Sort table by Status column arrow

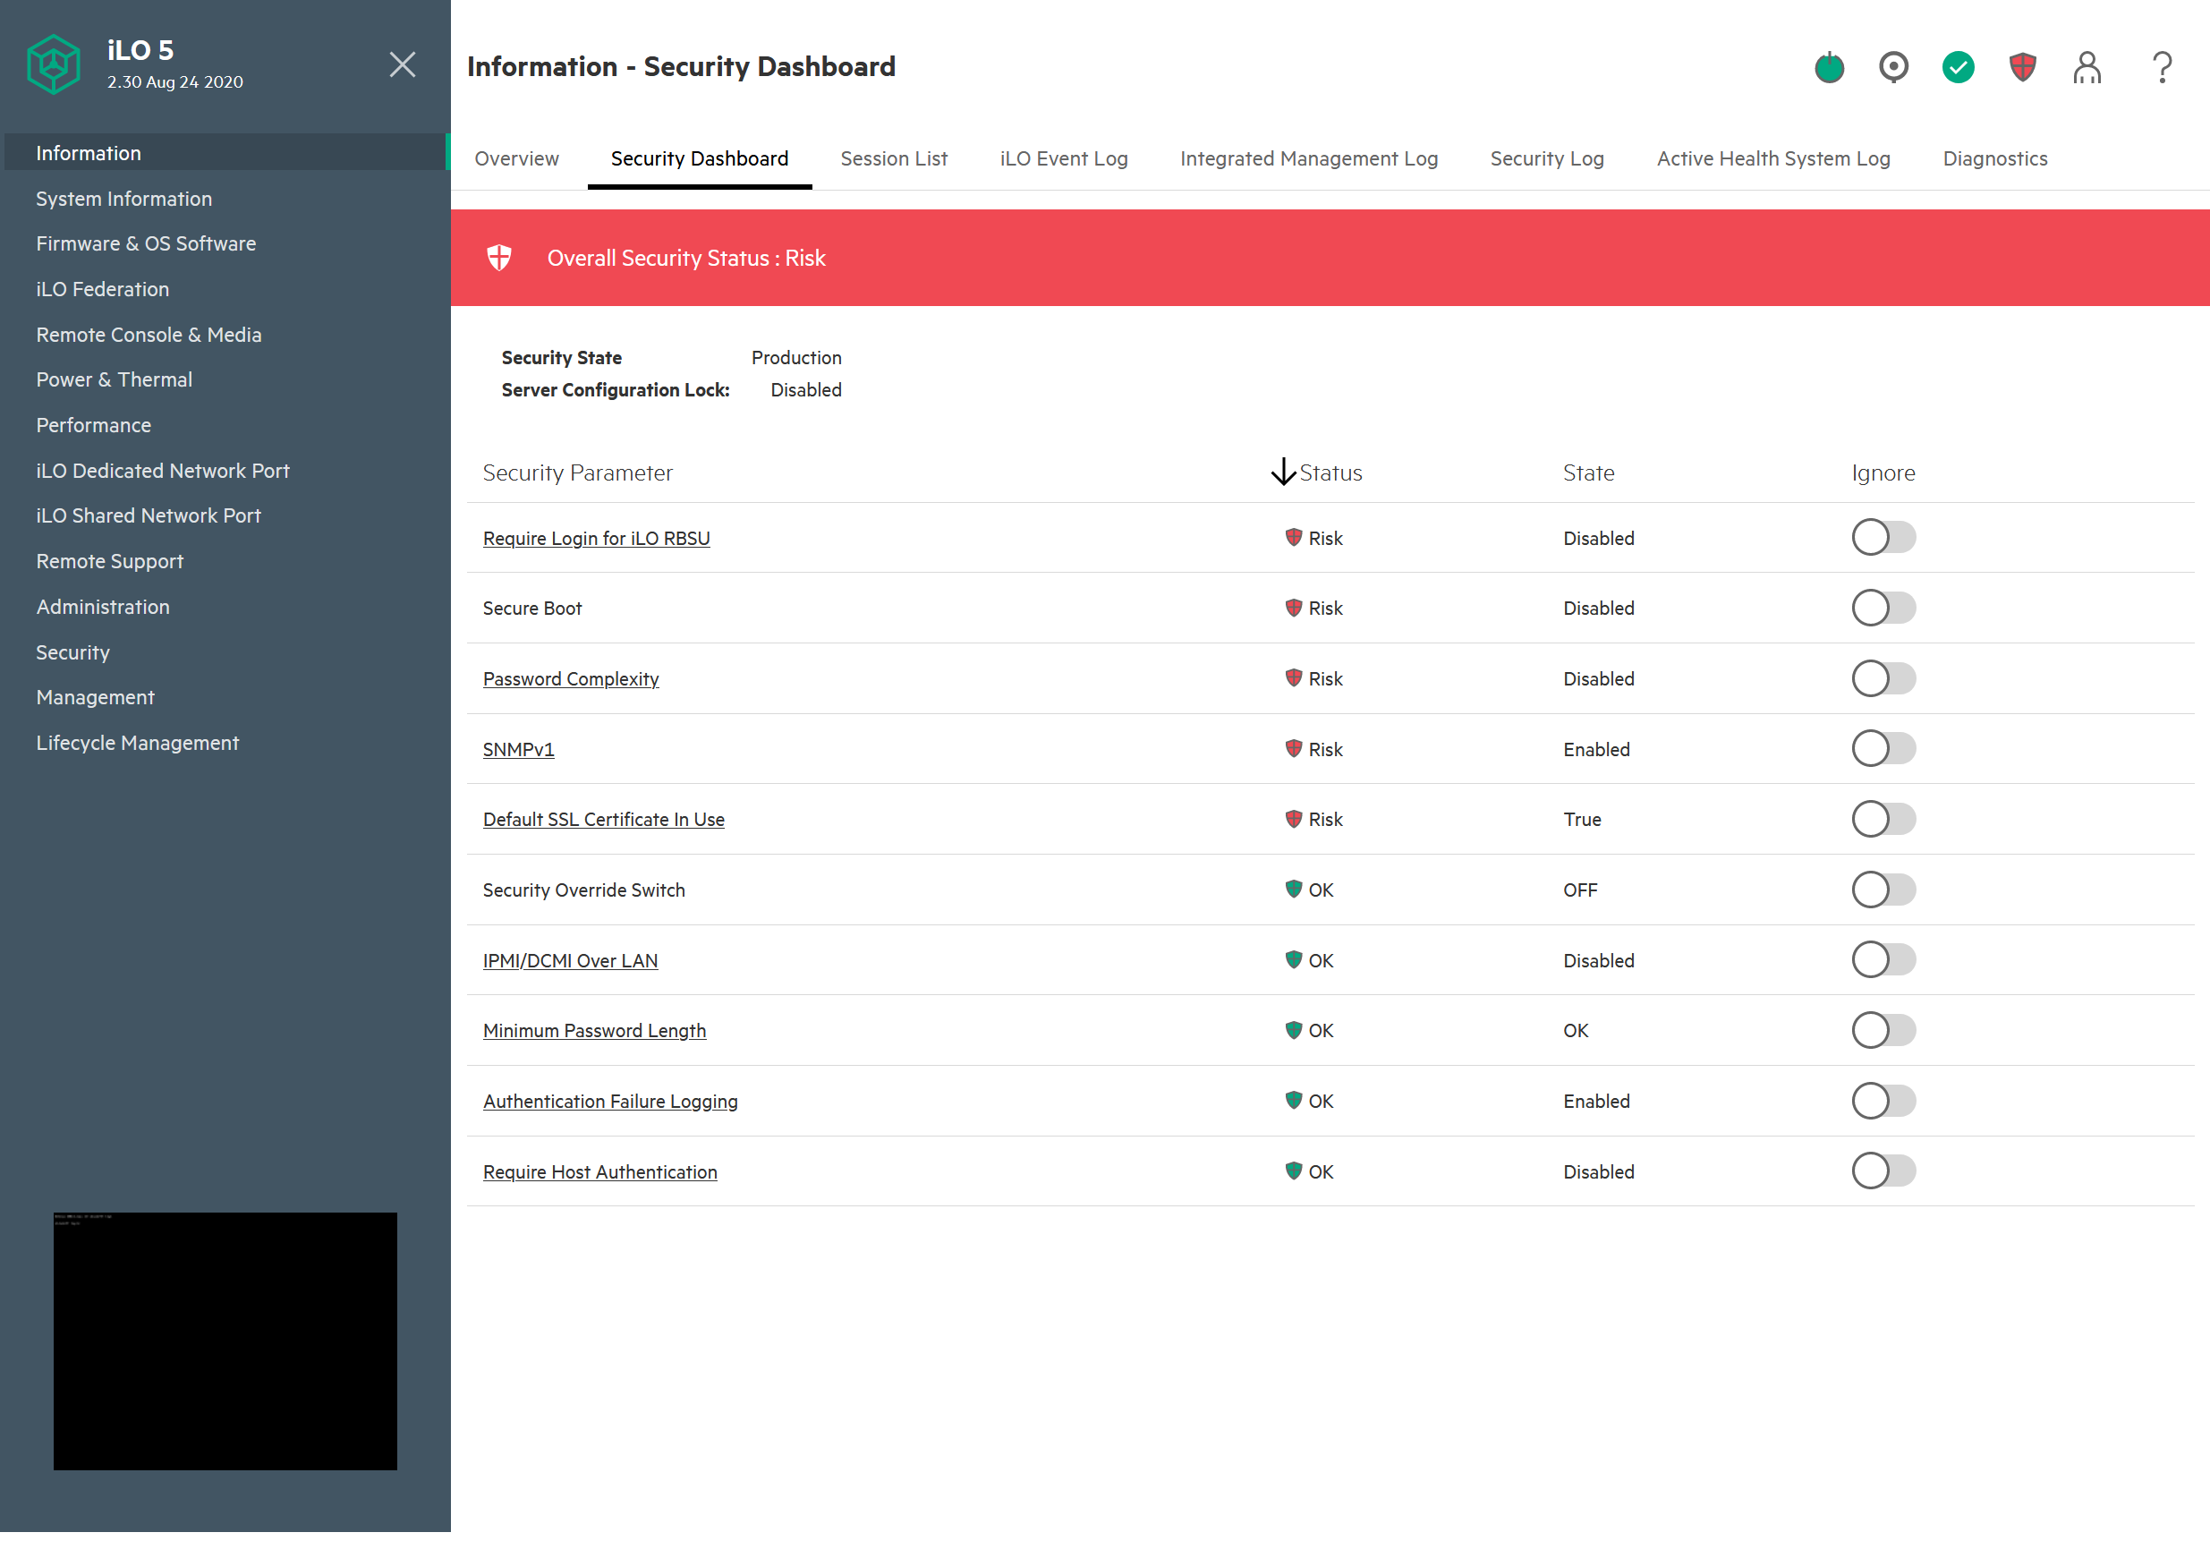[x=1283, y=473]
